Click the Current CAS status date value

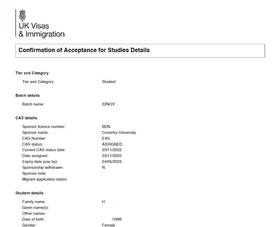click(x=112, y=150)
